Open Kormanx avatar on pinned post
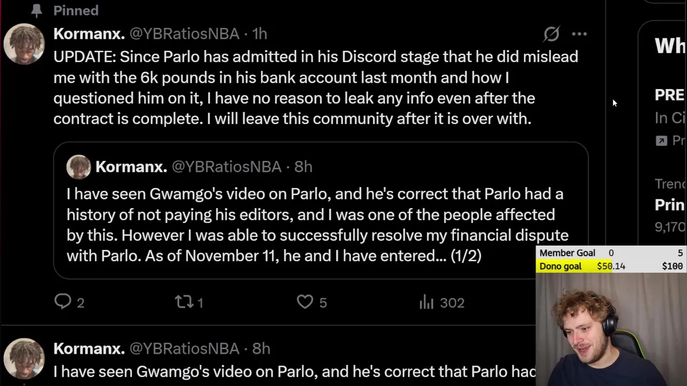 [24, 44]
